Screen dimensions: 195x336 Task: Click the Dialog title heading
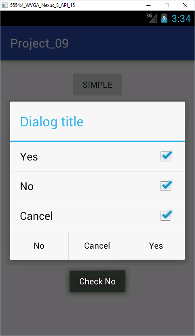click(52, 122)
